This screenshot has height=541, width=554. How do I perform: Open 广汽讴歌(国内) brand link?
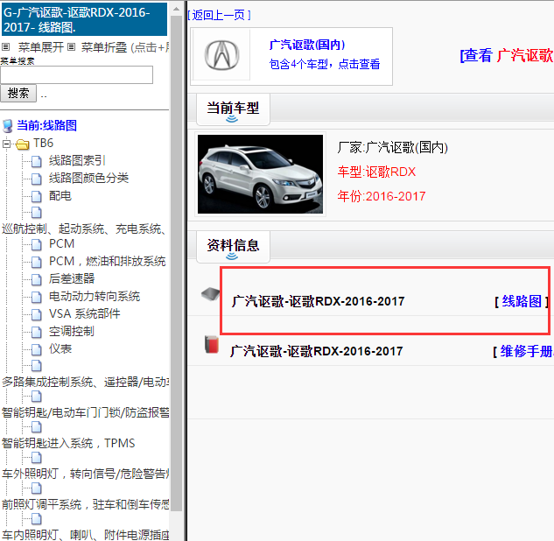tap(306, 45)
